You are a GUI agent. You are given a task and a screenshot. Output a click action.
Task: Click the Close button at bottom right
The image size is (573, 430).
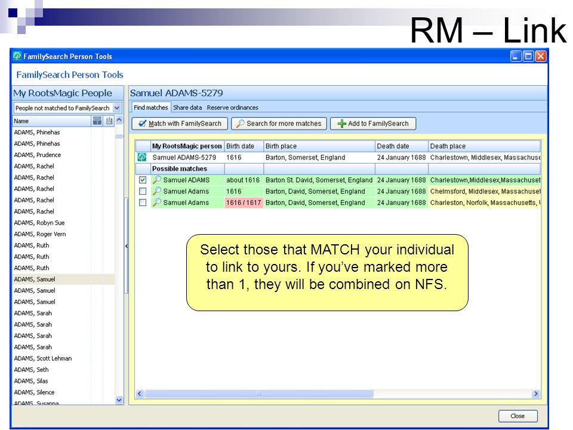point(518,416)
